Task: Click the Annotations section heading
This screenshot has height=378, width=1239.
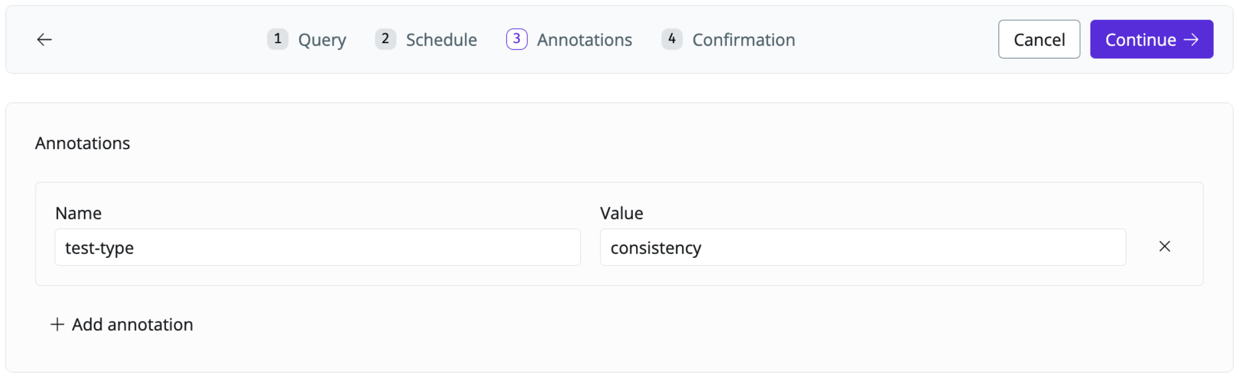Action: click(x=83, y=143)
